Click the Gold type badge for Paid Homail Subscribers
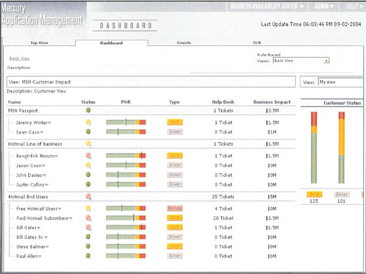 [175, 218]
